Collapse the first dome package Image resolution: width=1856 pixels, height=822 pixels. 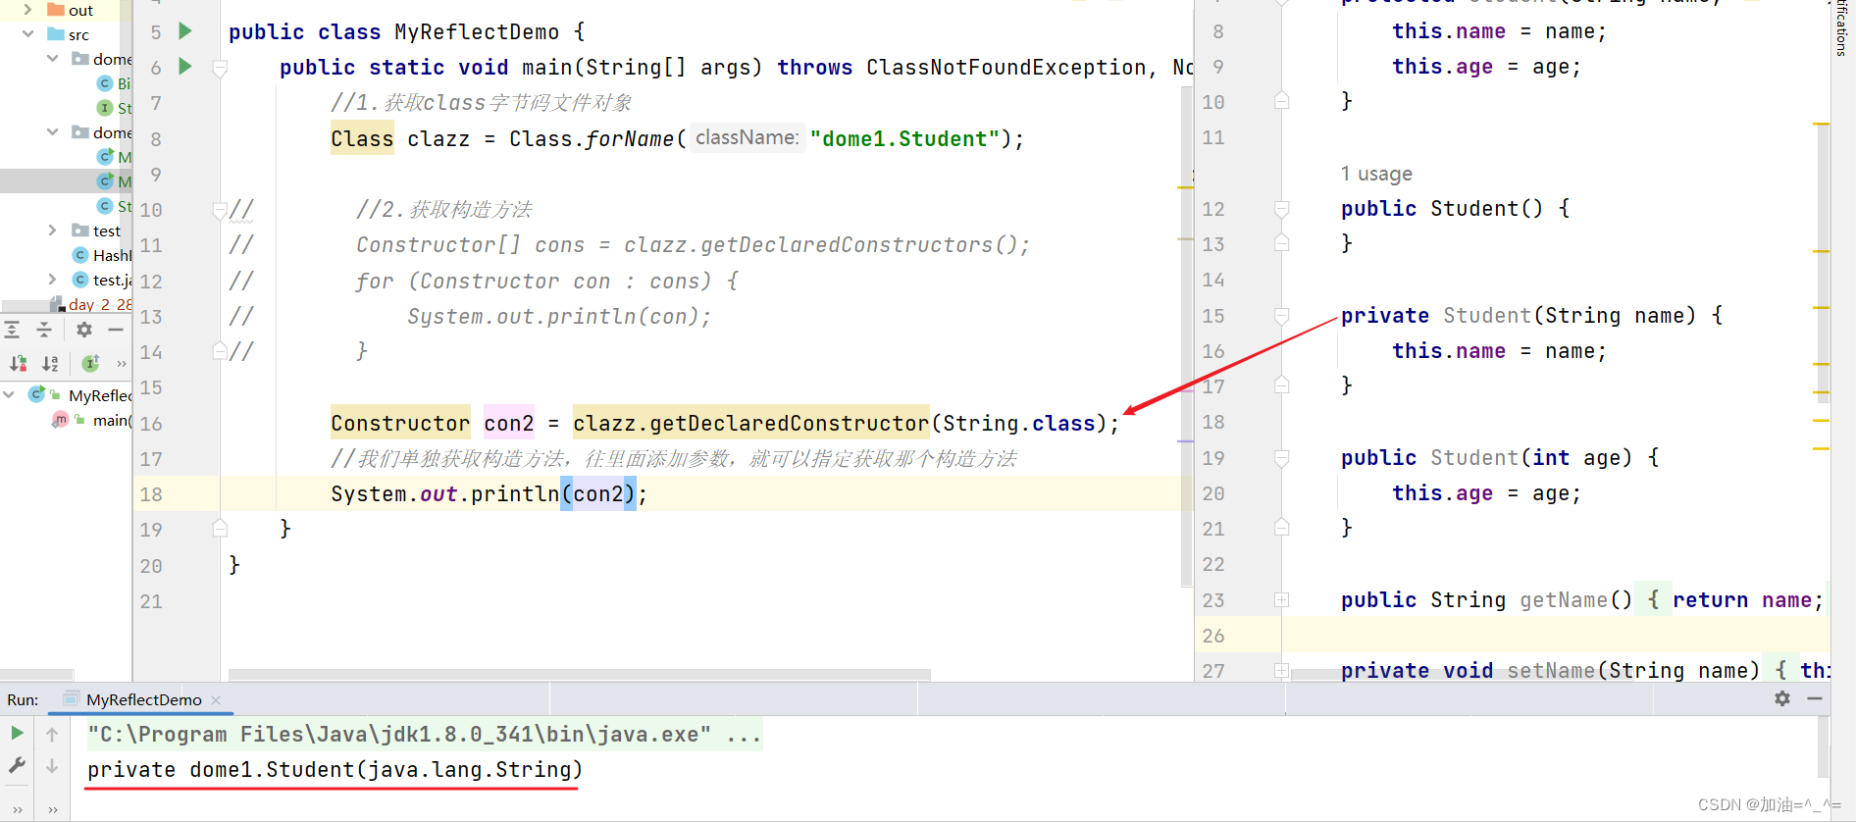(52, 59)
